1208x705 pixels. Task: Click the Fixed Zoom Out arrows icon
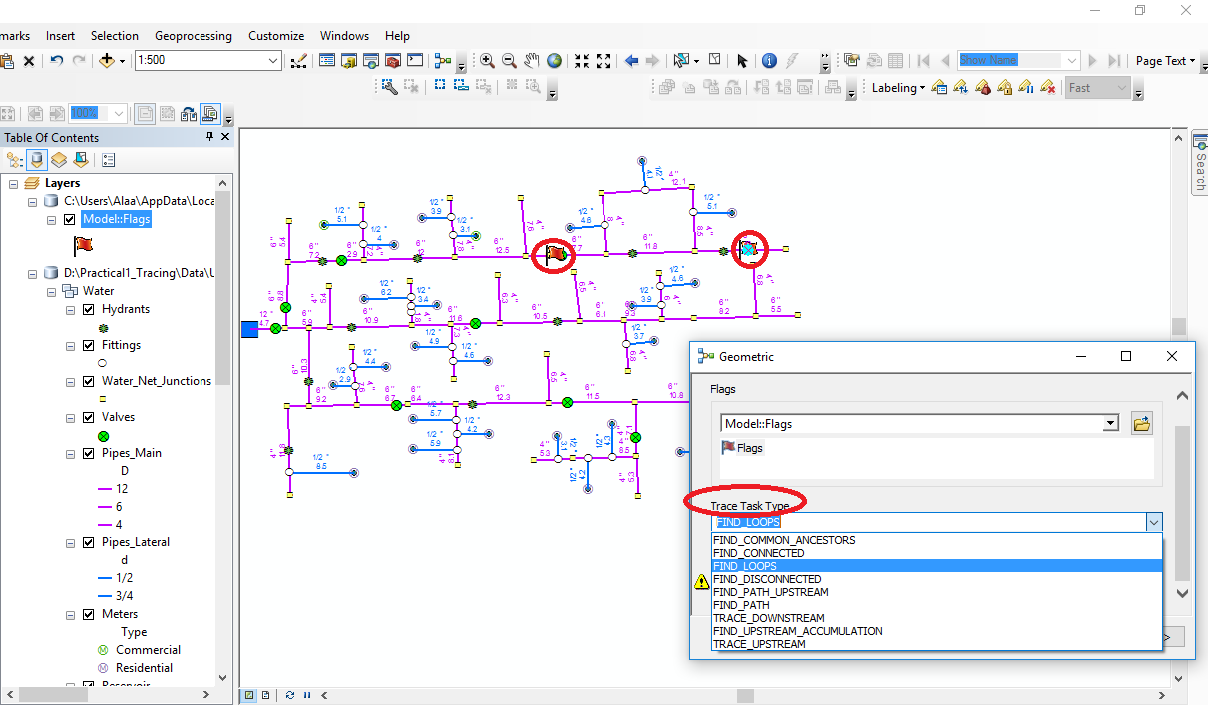point(604,61)
